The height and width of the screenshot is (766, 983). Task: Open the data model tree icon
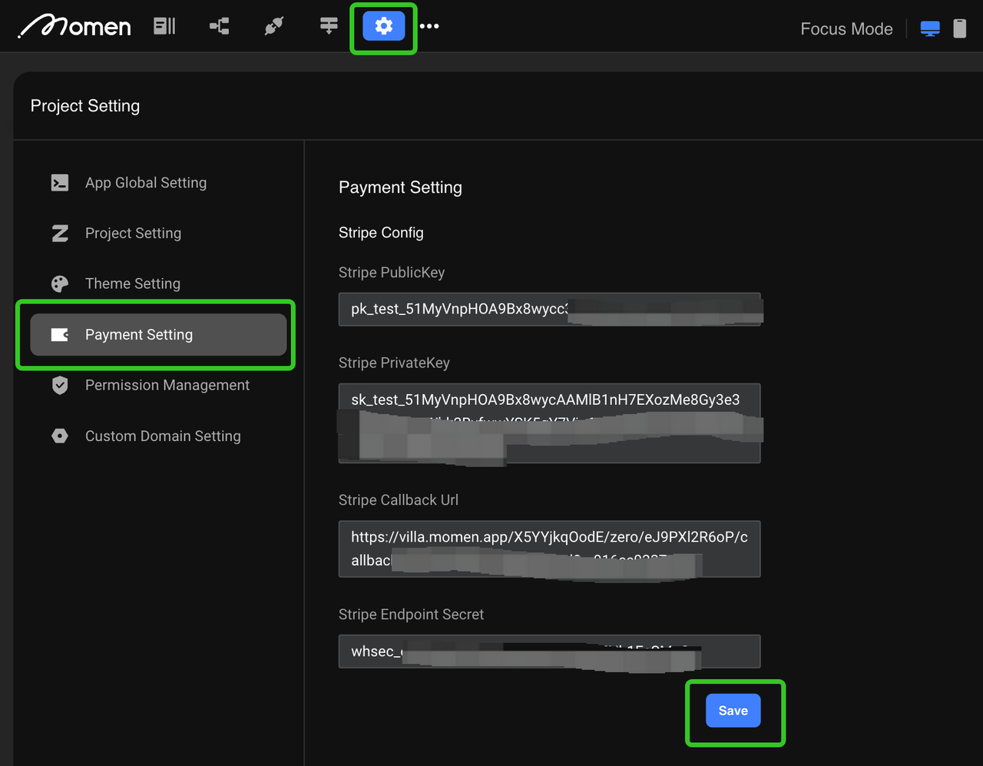[219, 27]
